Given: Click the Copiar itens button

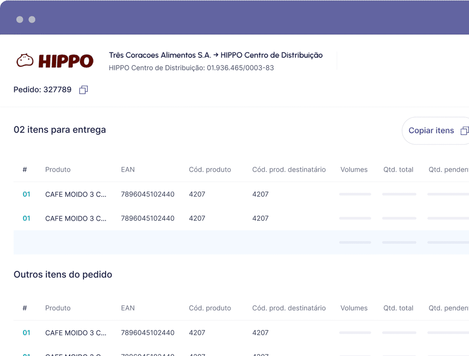Looking at the screenshot, I should 436,131.
